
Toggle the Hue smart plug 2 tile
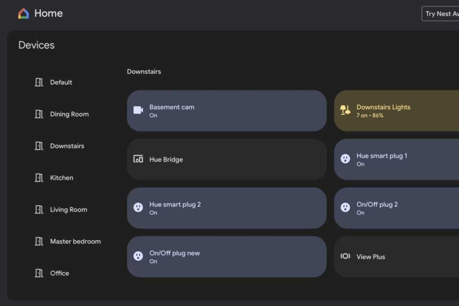[x=226, y=208]
